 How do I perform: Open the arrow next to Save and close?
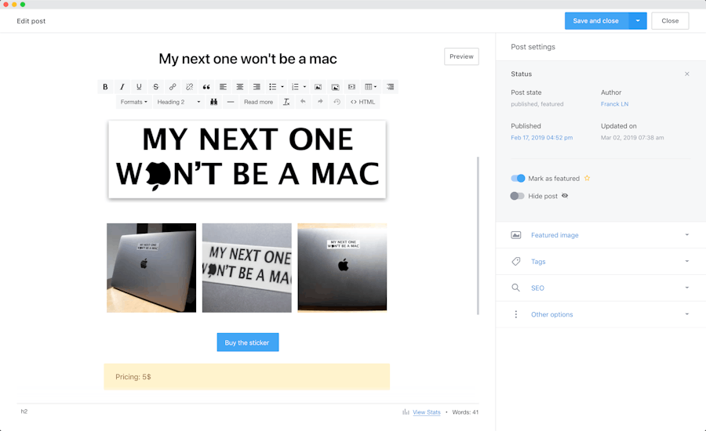638,21
